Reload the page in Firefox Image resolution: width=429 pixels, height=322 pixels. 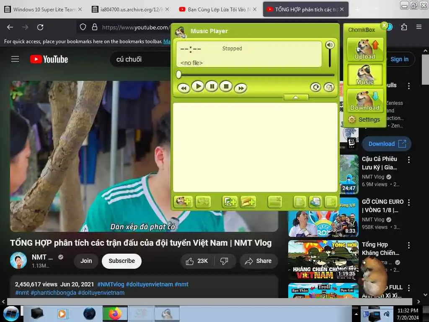pos(40,27)
